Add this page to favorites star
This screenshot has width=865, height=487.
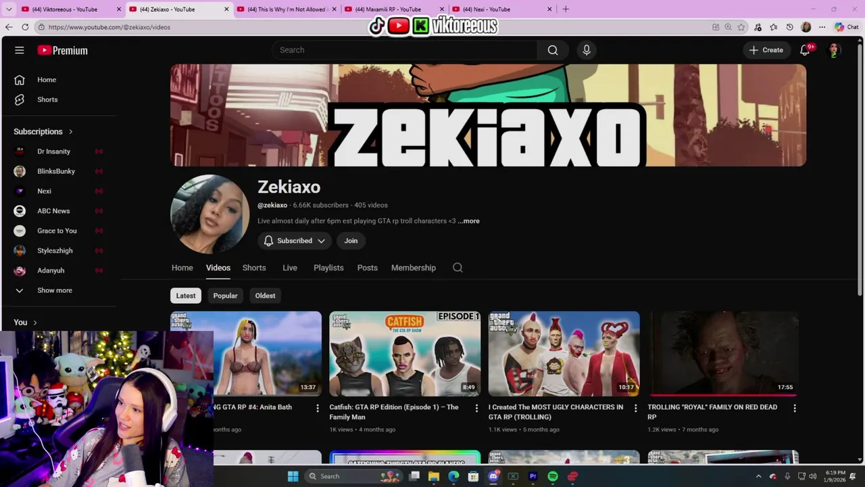741,27
